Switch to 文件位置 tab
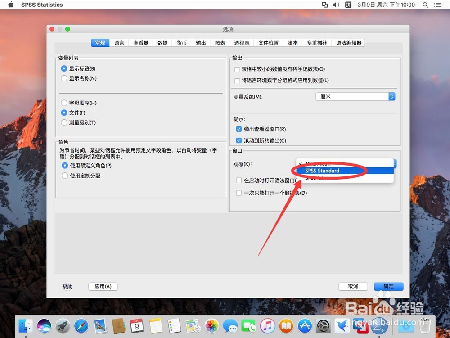 (268, 43)
